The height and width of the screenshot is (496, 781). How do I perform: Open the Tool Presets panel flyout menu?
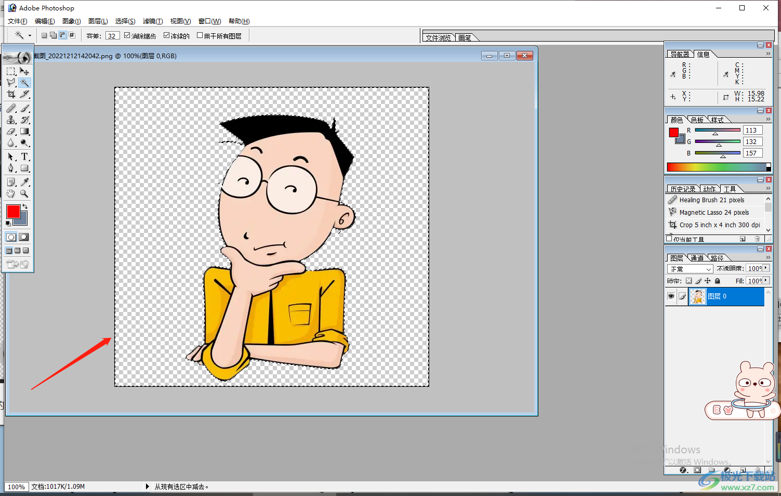point(768,188)
